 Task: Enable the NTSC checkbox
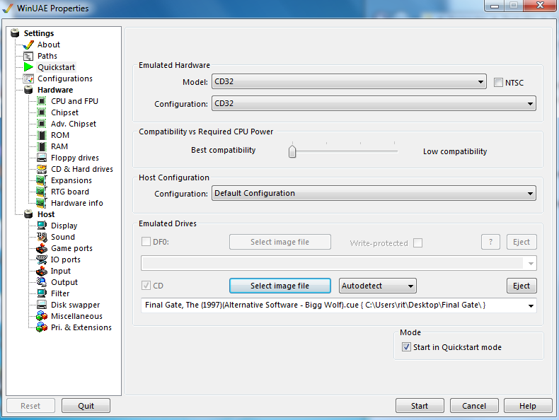point(499,82)
